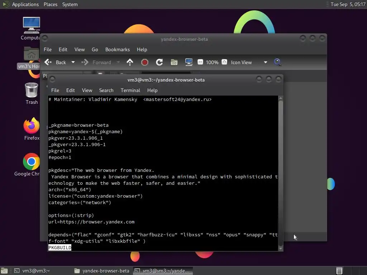367x275 pixels.
Task: Click the yandex-browser-beta file manager title bar
Action: (x=184, y=39)
